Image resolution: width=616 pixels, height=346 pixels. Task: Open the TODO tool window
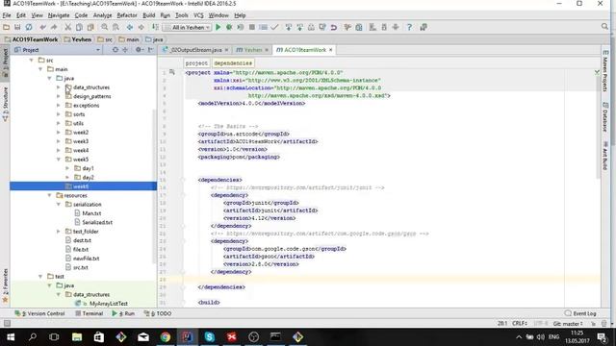coord(158,313)
